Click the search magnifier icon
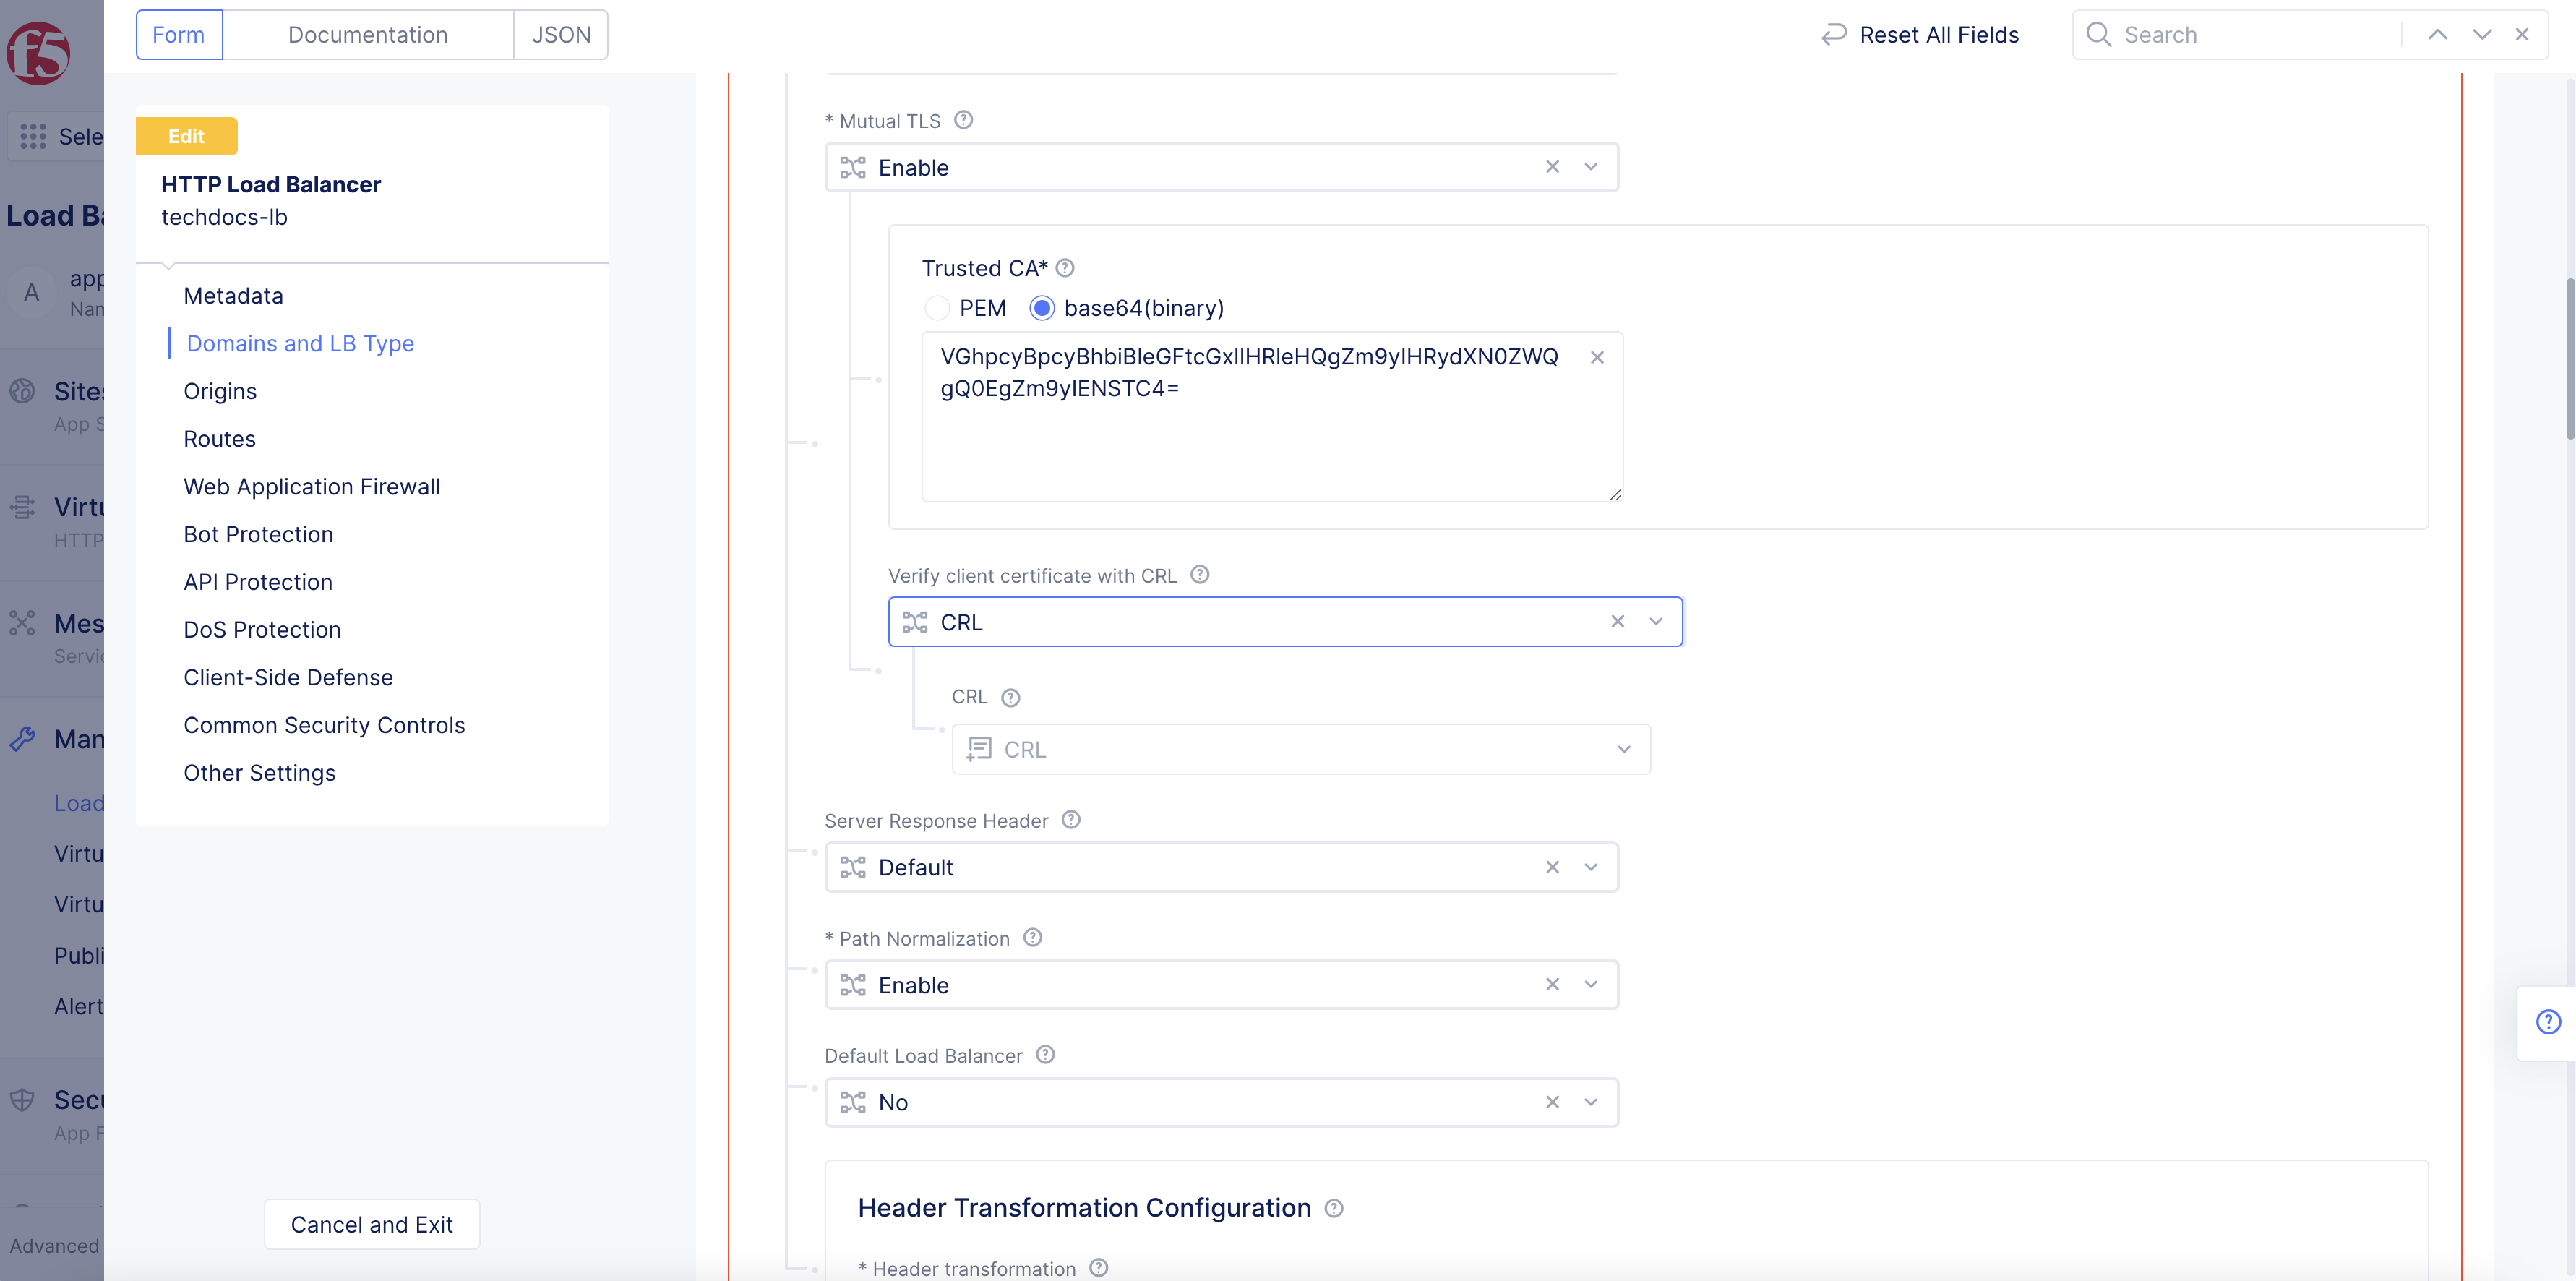 click(x=2098, y=35)
